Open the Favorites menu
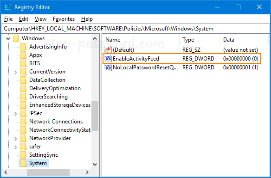 coord(64,19)
